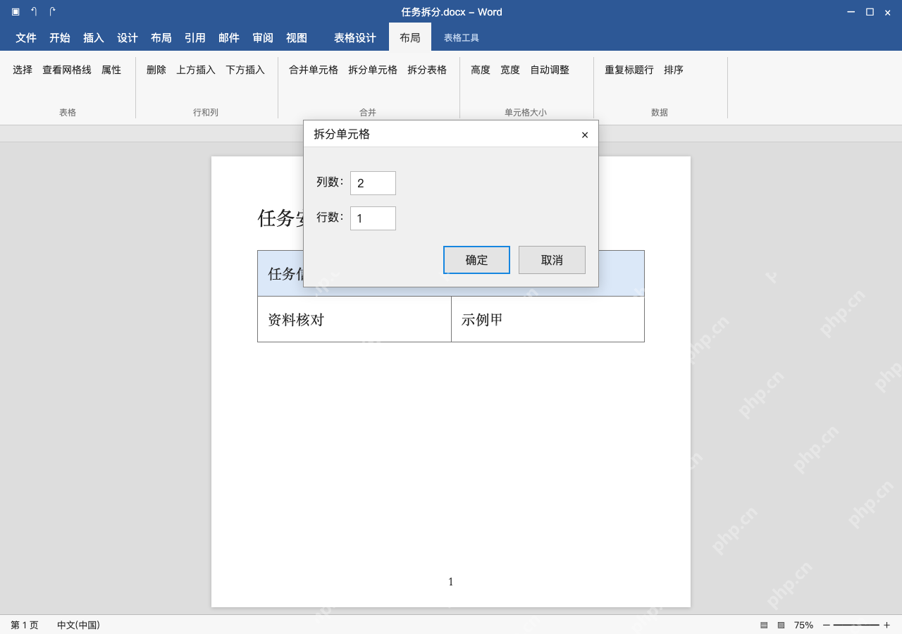Click the 表格工具 contextual label
The width and height of the screenshot is (902, 634).
pos(462,38)
